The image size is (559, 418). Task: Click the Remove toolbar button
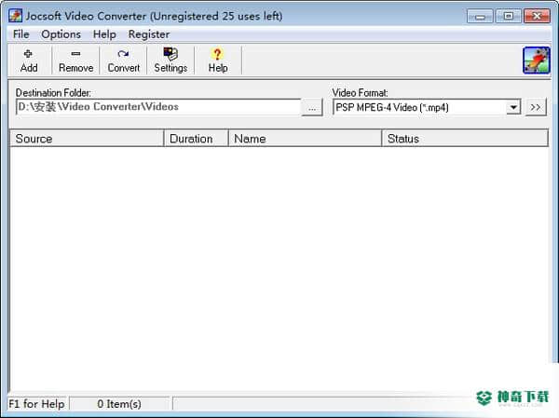[x=76, y=61]
